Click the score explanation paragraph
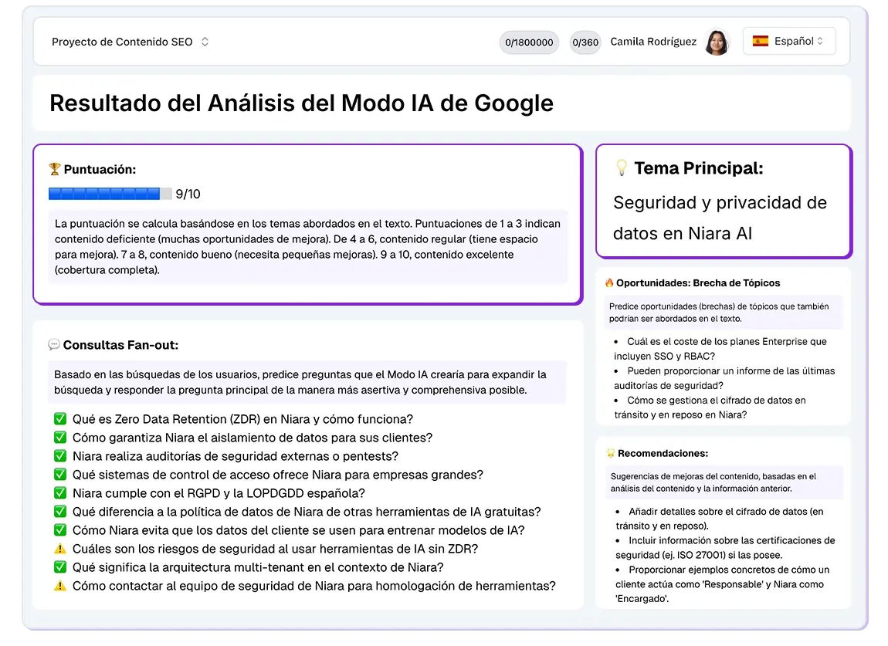 308,247
